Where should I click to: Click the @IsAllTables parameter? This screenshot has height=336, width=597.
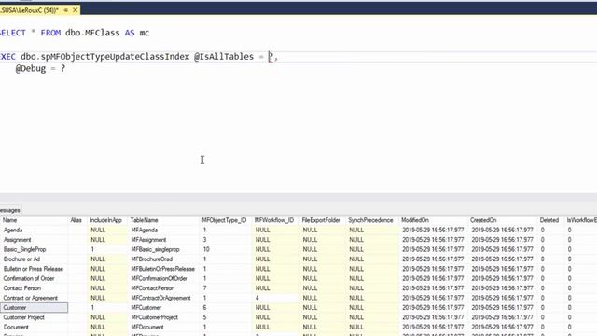click(x=224, y=57)
